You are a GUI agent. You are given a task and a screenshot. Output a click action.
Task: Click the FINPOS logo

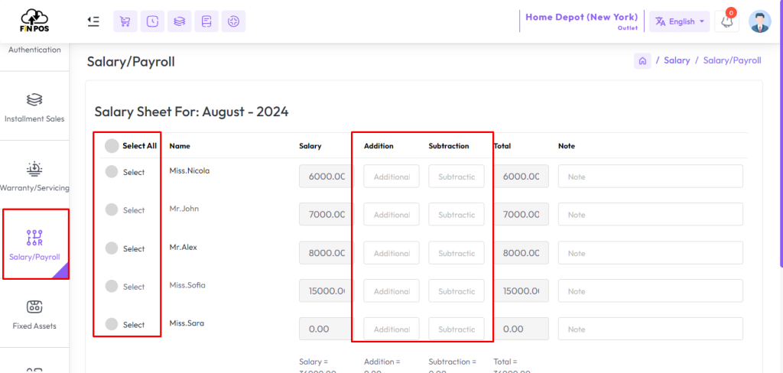coord(34,21)
